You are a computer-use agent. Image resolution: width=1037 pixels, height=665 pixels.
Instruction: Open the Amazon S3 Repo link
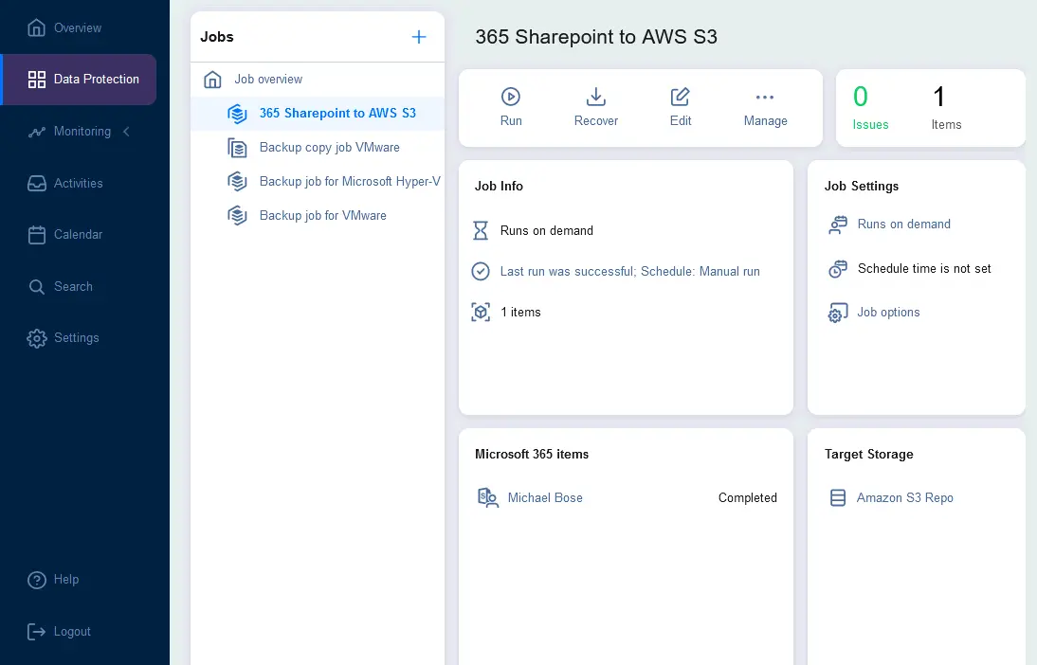[x=904, y=497]
